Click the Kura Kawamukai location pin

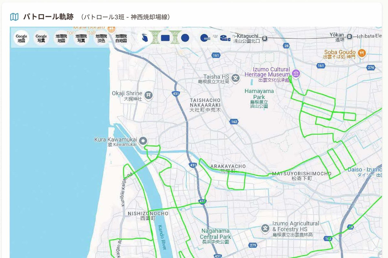click(x=143, y=141)
